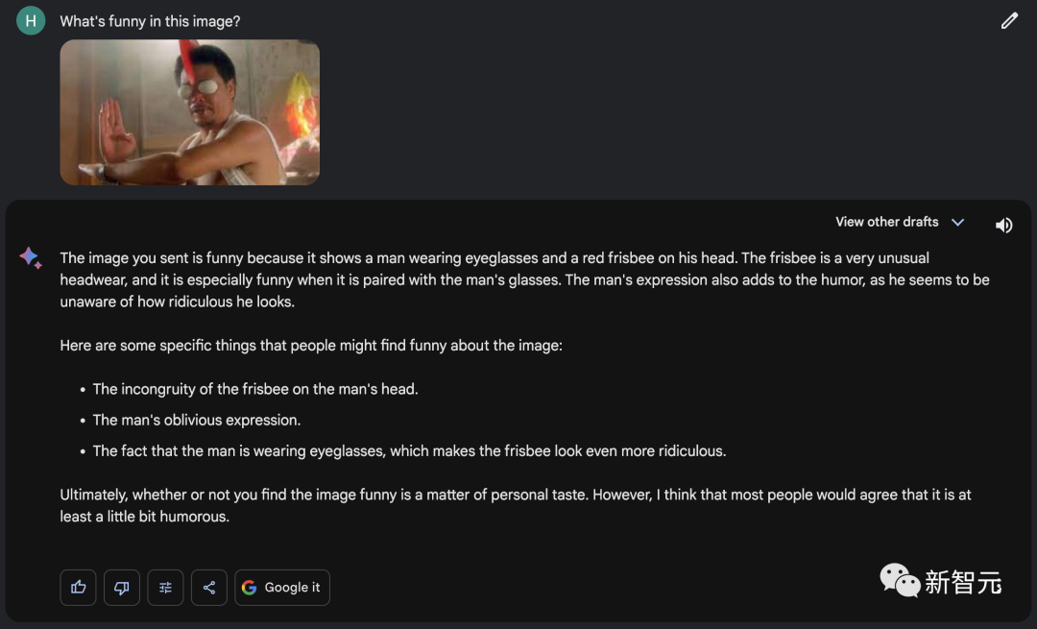Click the user avatar labeled H
Image resolution: width=1037 pixels, height=629 pixels.
(31, 21)
